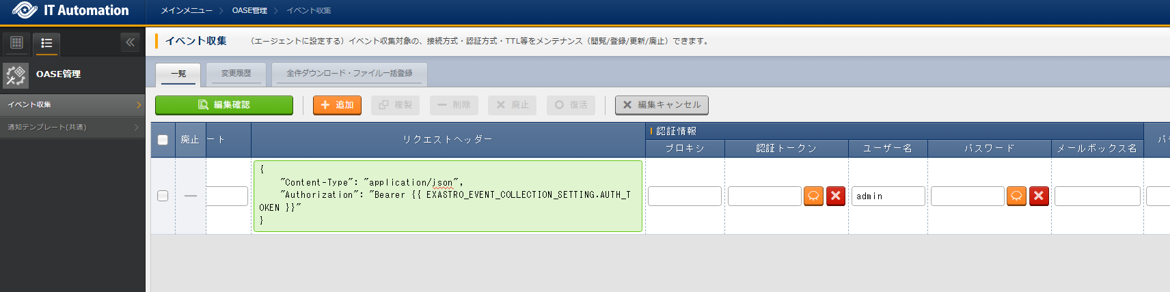Image resolution: width=1170 pixels, height=292 pixels.
Task: Check the first row's selection checkbox
Action: pyautogui.click(x=163, y=196)
